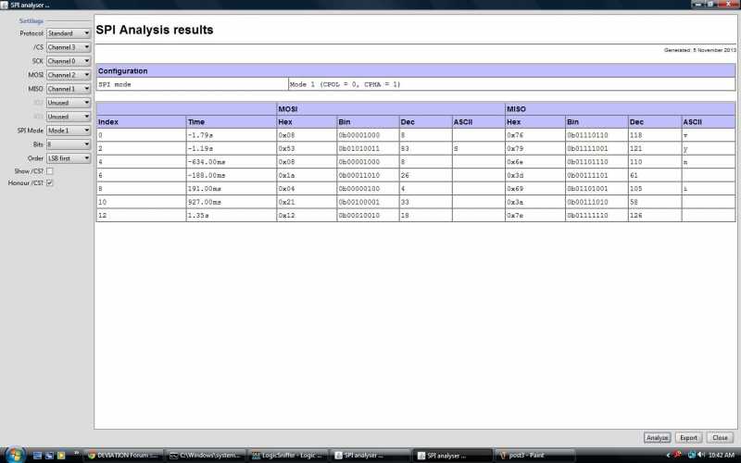Click the volume speaker tray icon
The width and height of the screenshot is (741, 463).
(701, 455)
